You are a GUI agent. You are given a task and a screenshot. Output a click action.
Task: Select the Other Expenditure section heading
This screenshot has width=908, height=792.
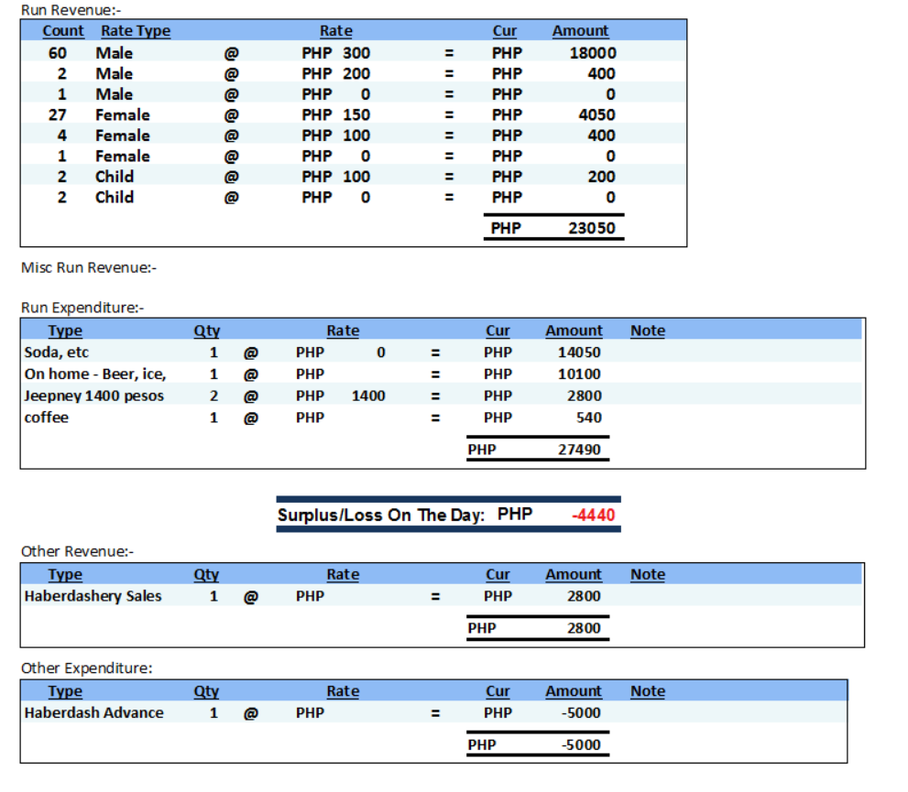point(86,668)
